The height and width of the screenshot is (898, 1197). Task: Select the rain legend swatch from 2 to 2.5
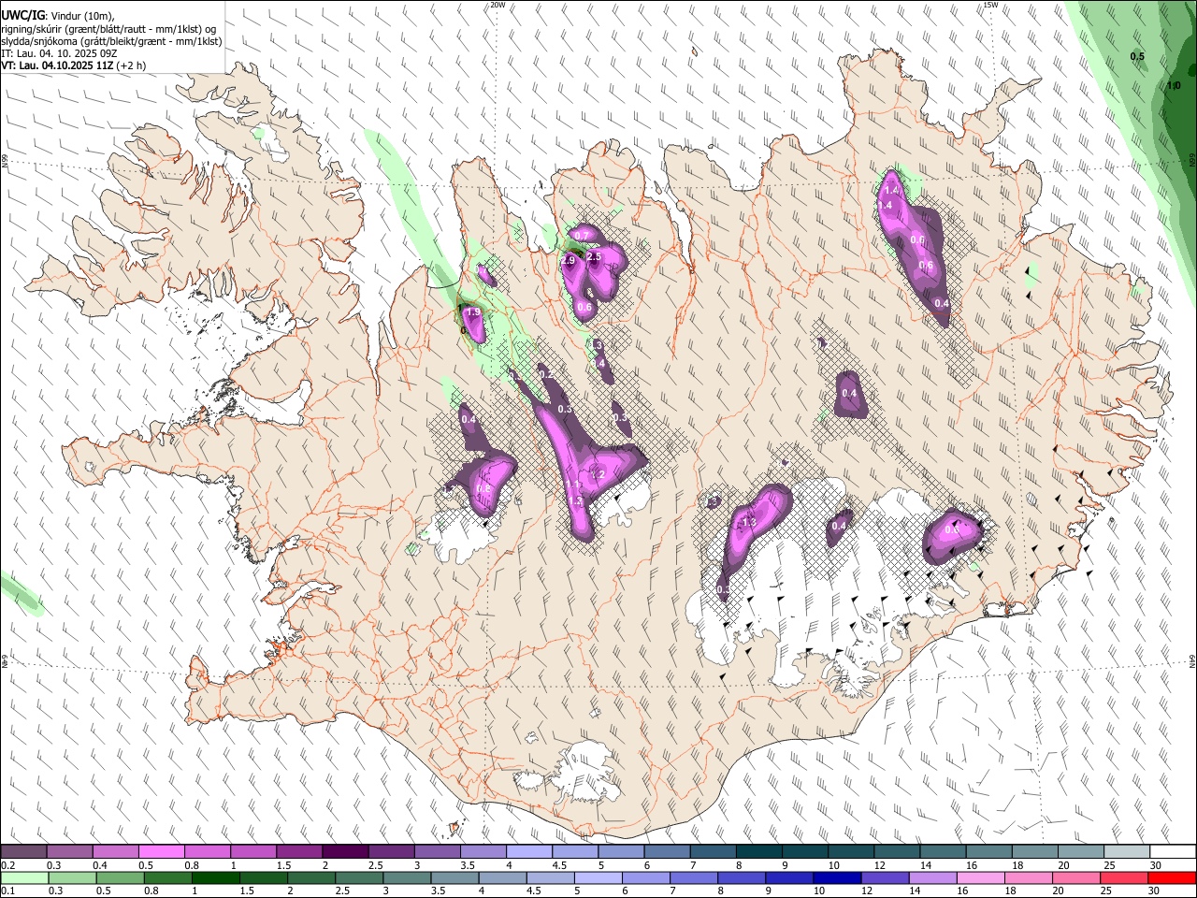(x=311, y=877)
